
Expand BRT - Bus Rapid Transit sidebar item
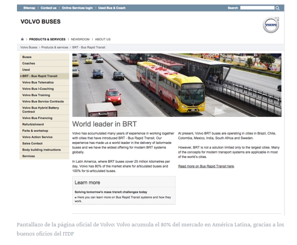39,76
